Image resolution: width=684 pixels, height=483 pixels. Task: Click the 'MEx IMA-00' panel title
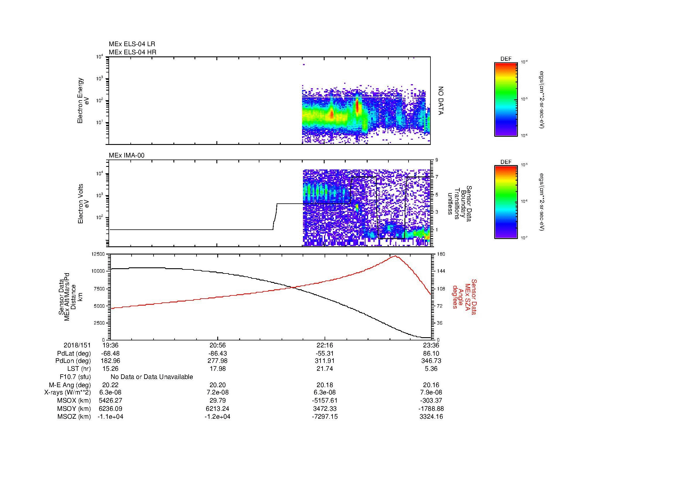(127, 155)
